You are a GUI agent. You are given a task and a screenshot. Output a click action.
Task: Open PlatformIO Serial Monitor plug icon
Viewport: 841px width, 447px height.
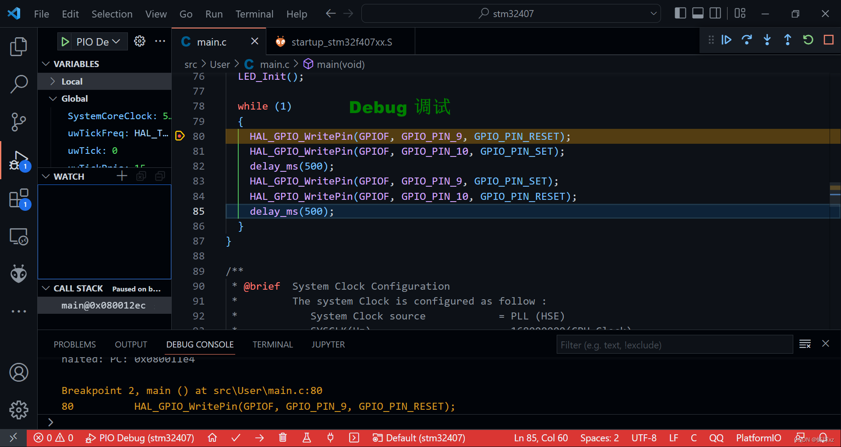pyautogui.click(x=330, y=438)
